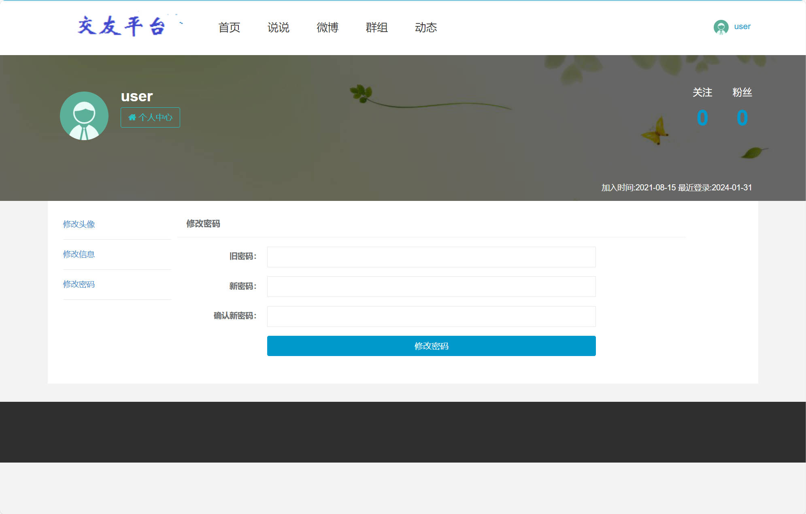Click the user avatar icon at top right
This screenshot has height=514, width=806.
721,26
